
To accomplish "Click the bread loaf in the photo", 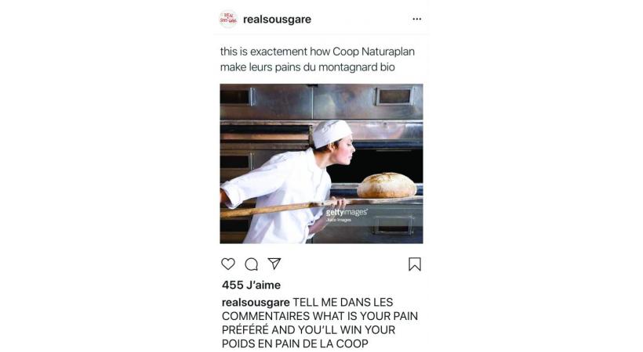I will 387,185.
